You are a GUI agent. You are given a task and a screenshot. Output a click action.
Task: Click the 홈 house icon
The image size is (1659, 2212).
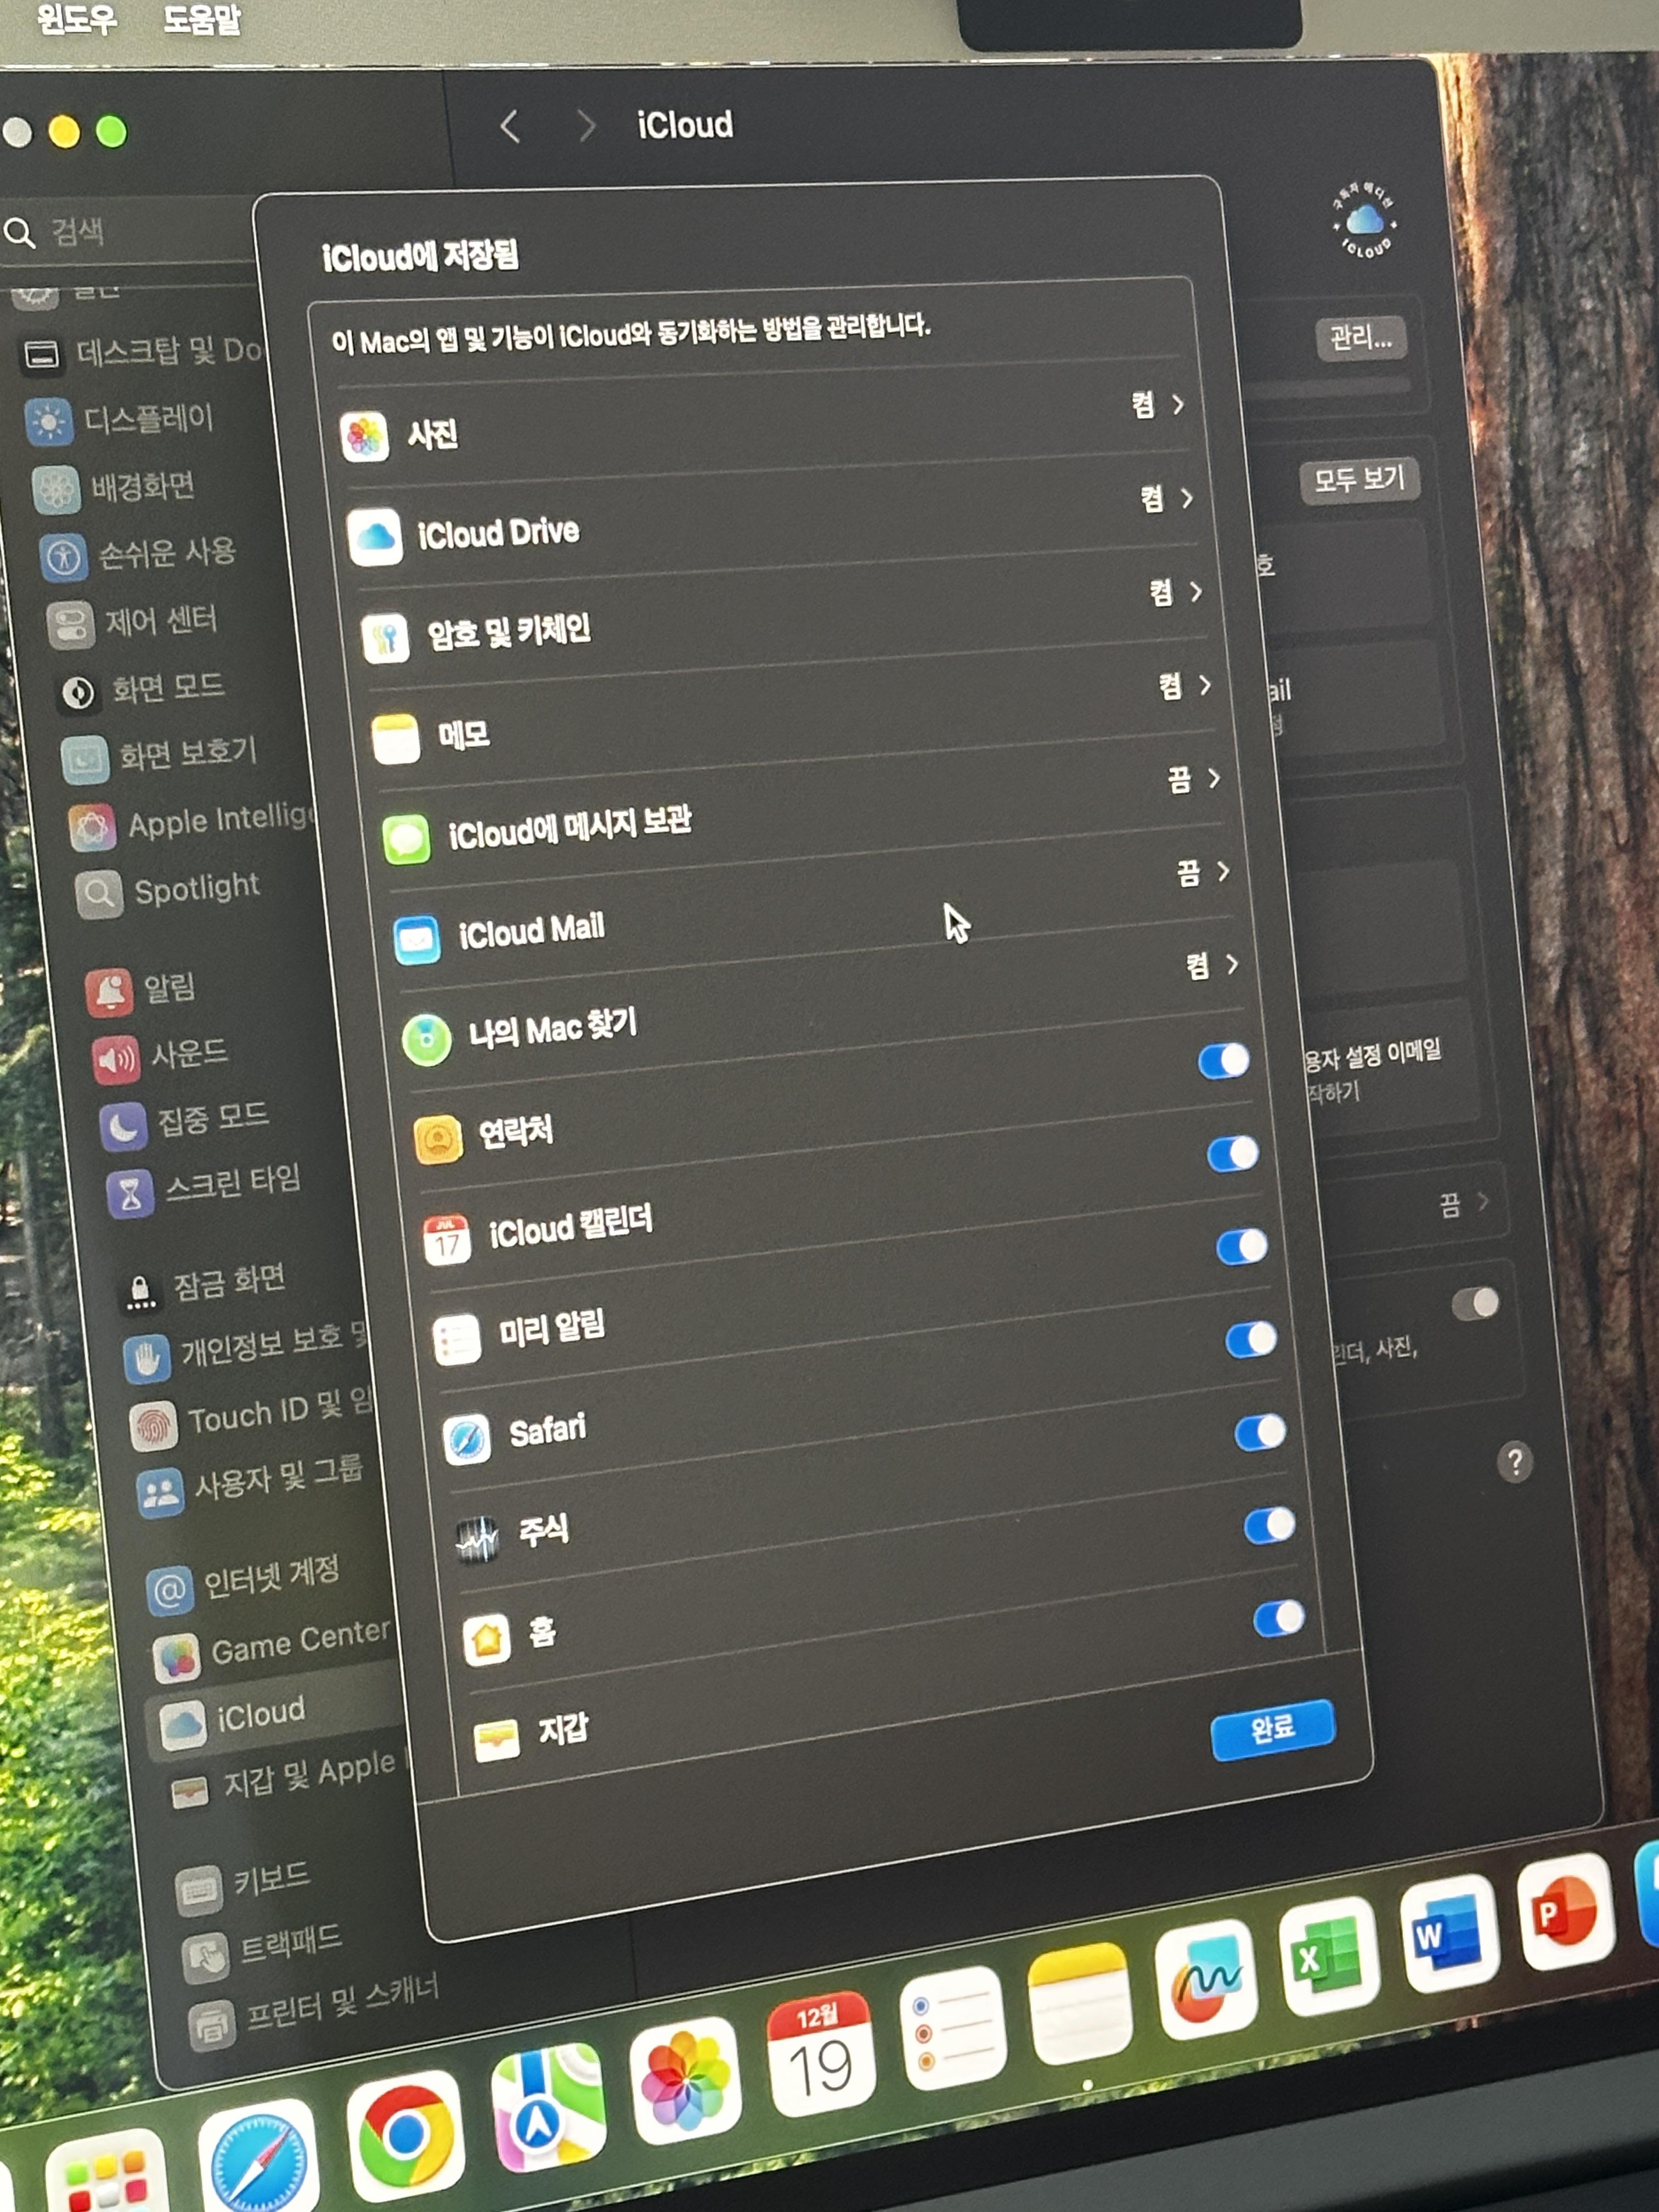tap(488, 1640)
